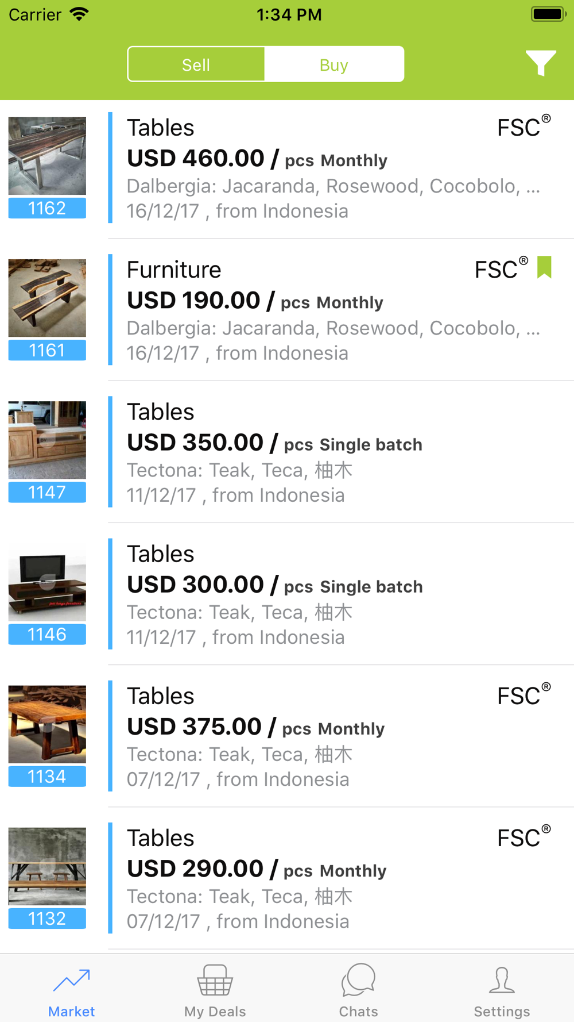Viewport: 574px width, 1022px height.
Task: Go to My Deals basket tab
Action: [215, 991]
